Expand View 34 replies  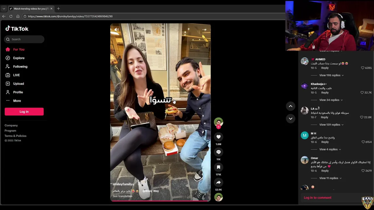click(x=331, y=100)
